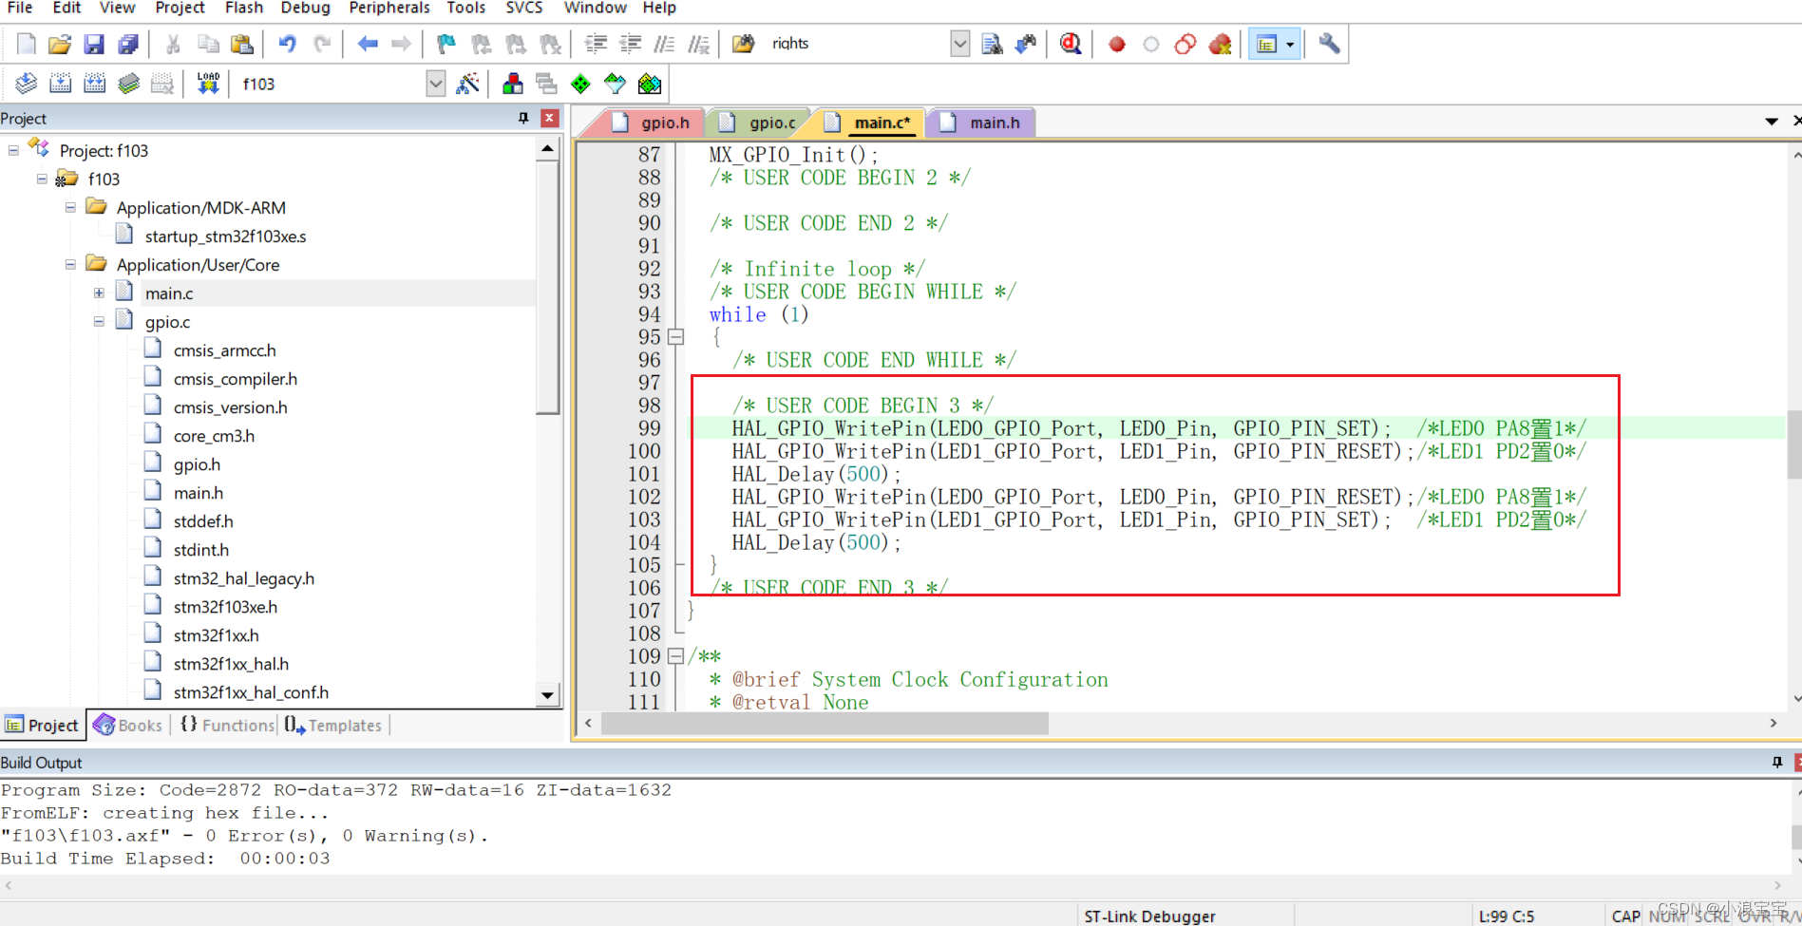Navigate backwards with the blue arrow
The width and height of the screenshot is (1802, 926).
368,44
